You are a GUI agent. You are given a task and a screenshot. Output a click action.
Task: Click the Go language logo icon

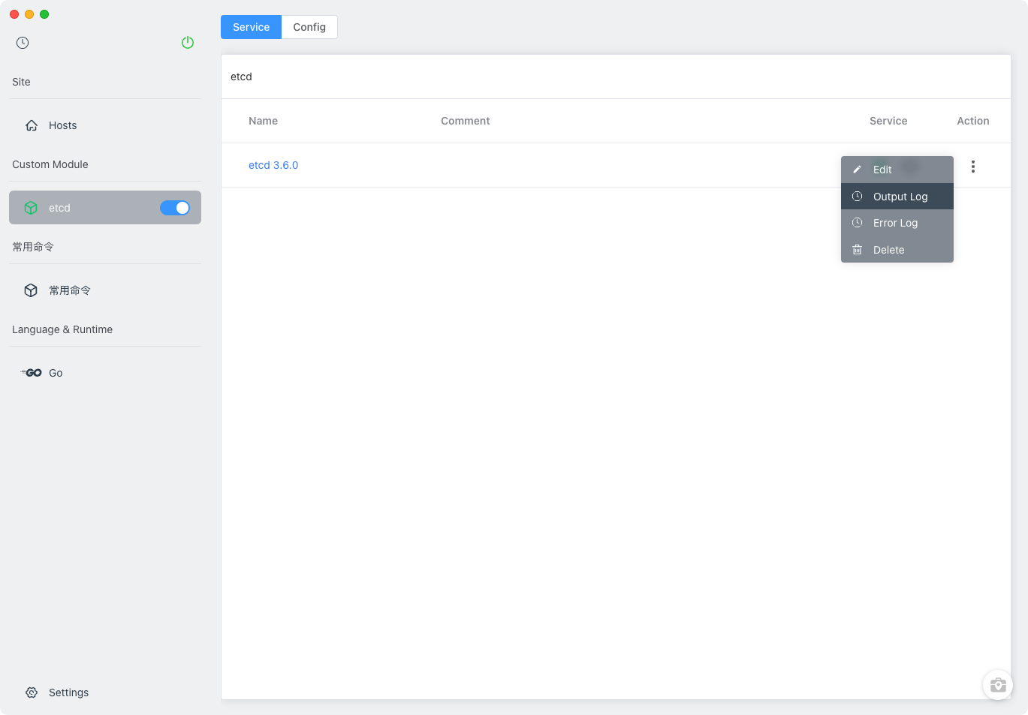[x=32, y=373]
